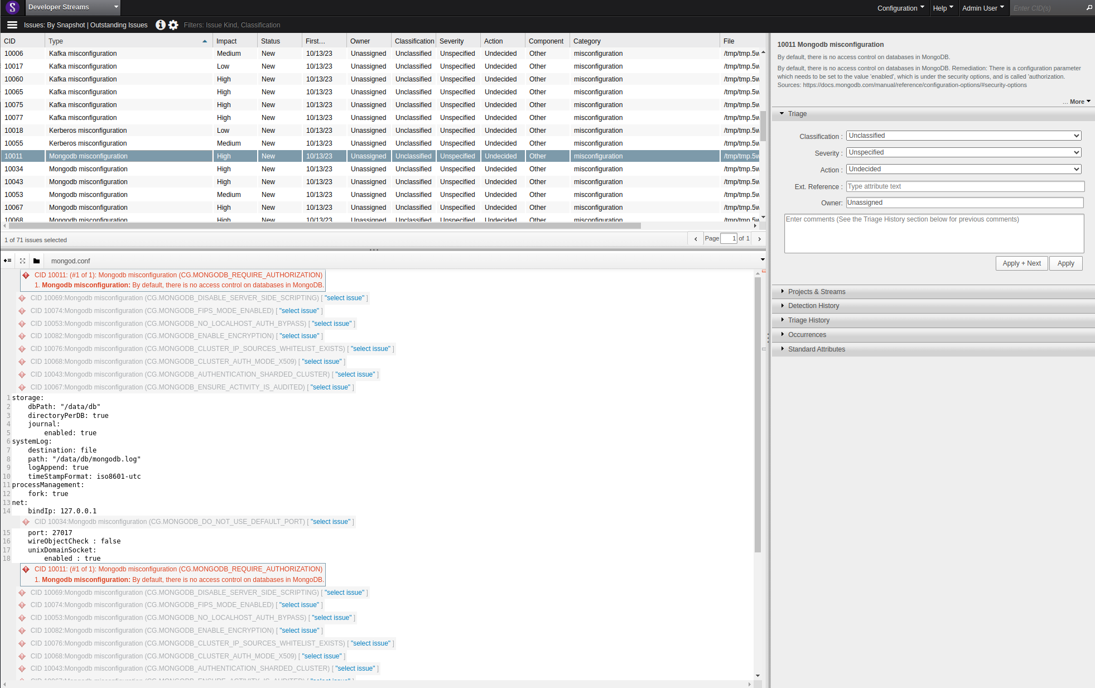Click "select issue" link for CID 10074
Viewport: 1095px width, 688px height.
(x=299, y=311)
